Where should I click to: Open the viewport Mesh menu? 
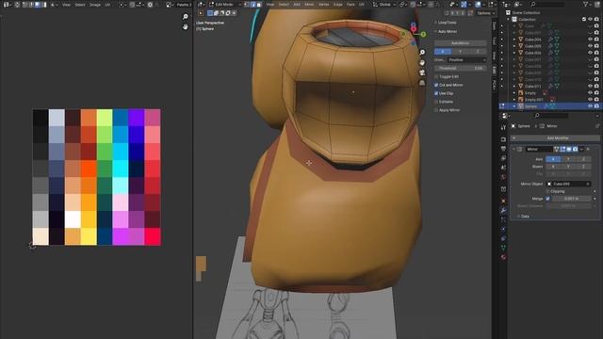click(x=309, y=5)
